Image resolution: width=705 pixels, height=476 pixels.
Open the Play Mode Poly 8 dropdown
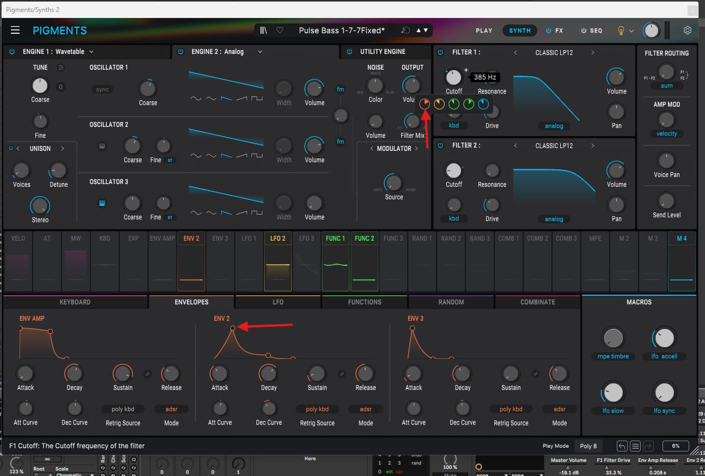588,446
